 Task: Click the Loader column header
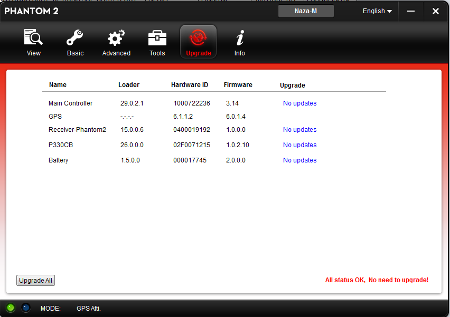129,85
